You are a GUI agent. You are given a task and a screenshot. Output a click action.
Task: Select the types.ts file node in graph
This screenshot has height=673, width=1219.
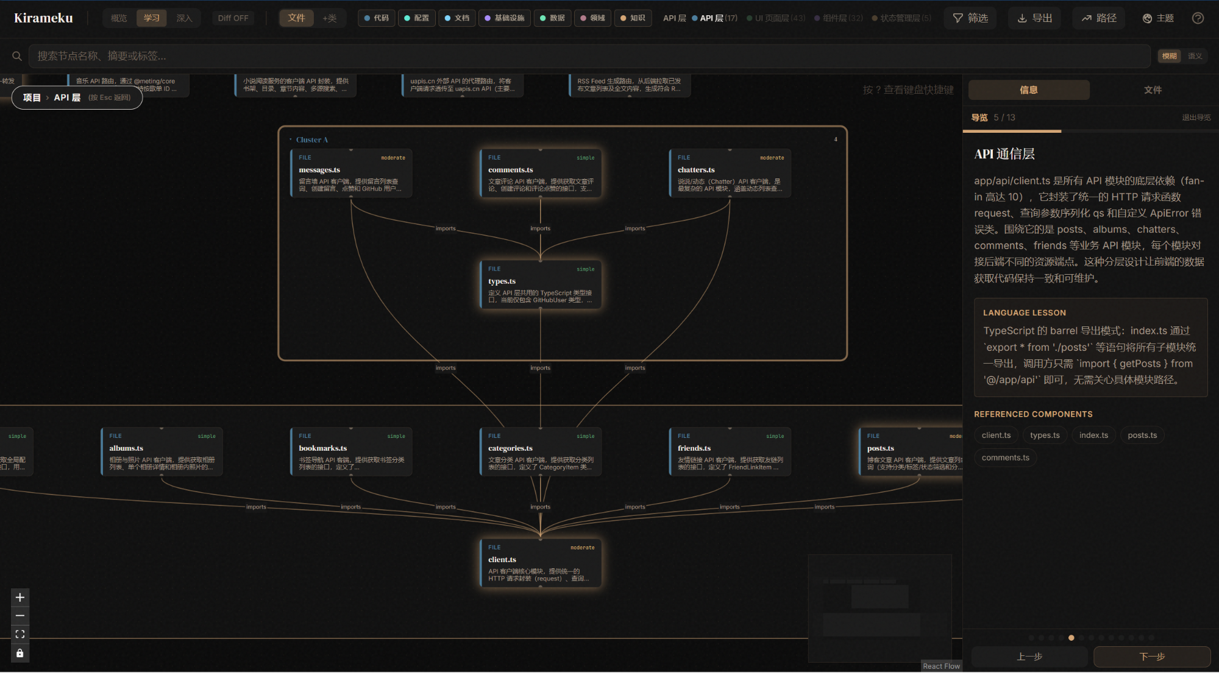tap(541, 284)
